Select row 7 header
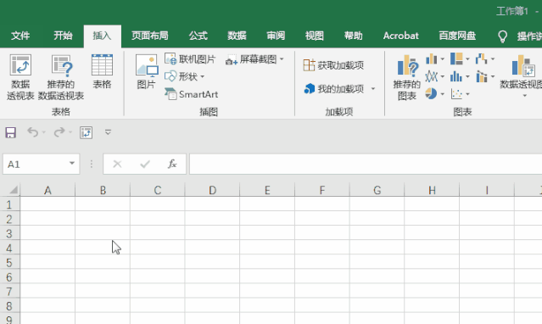This screenshot has width=542, height=324. click(x=9, y=292)
